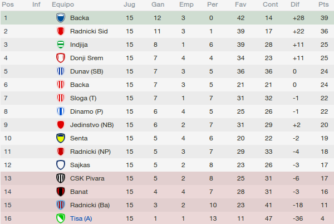This screenshot has width=334, height=224.
Task: Open the Jedinstvo (NB) team name
Action: coord(92,125)
